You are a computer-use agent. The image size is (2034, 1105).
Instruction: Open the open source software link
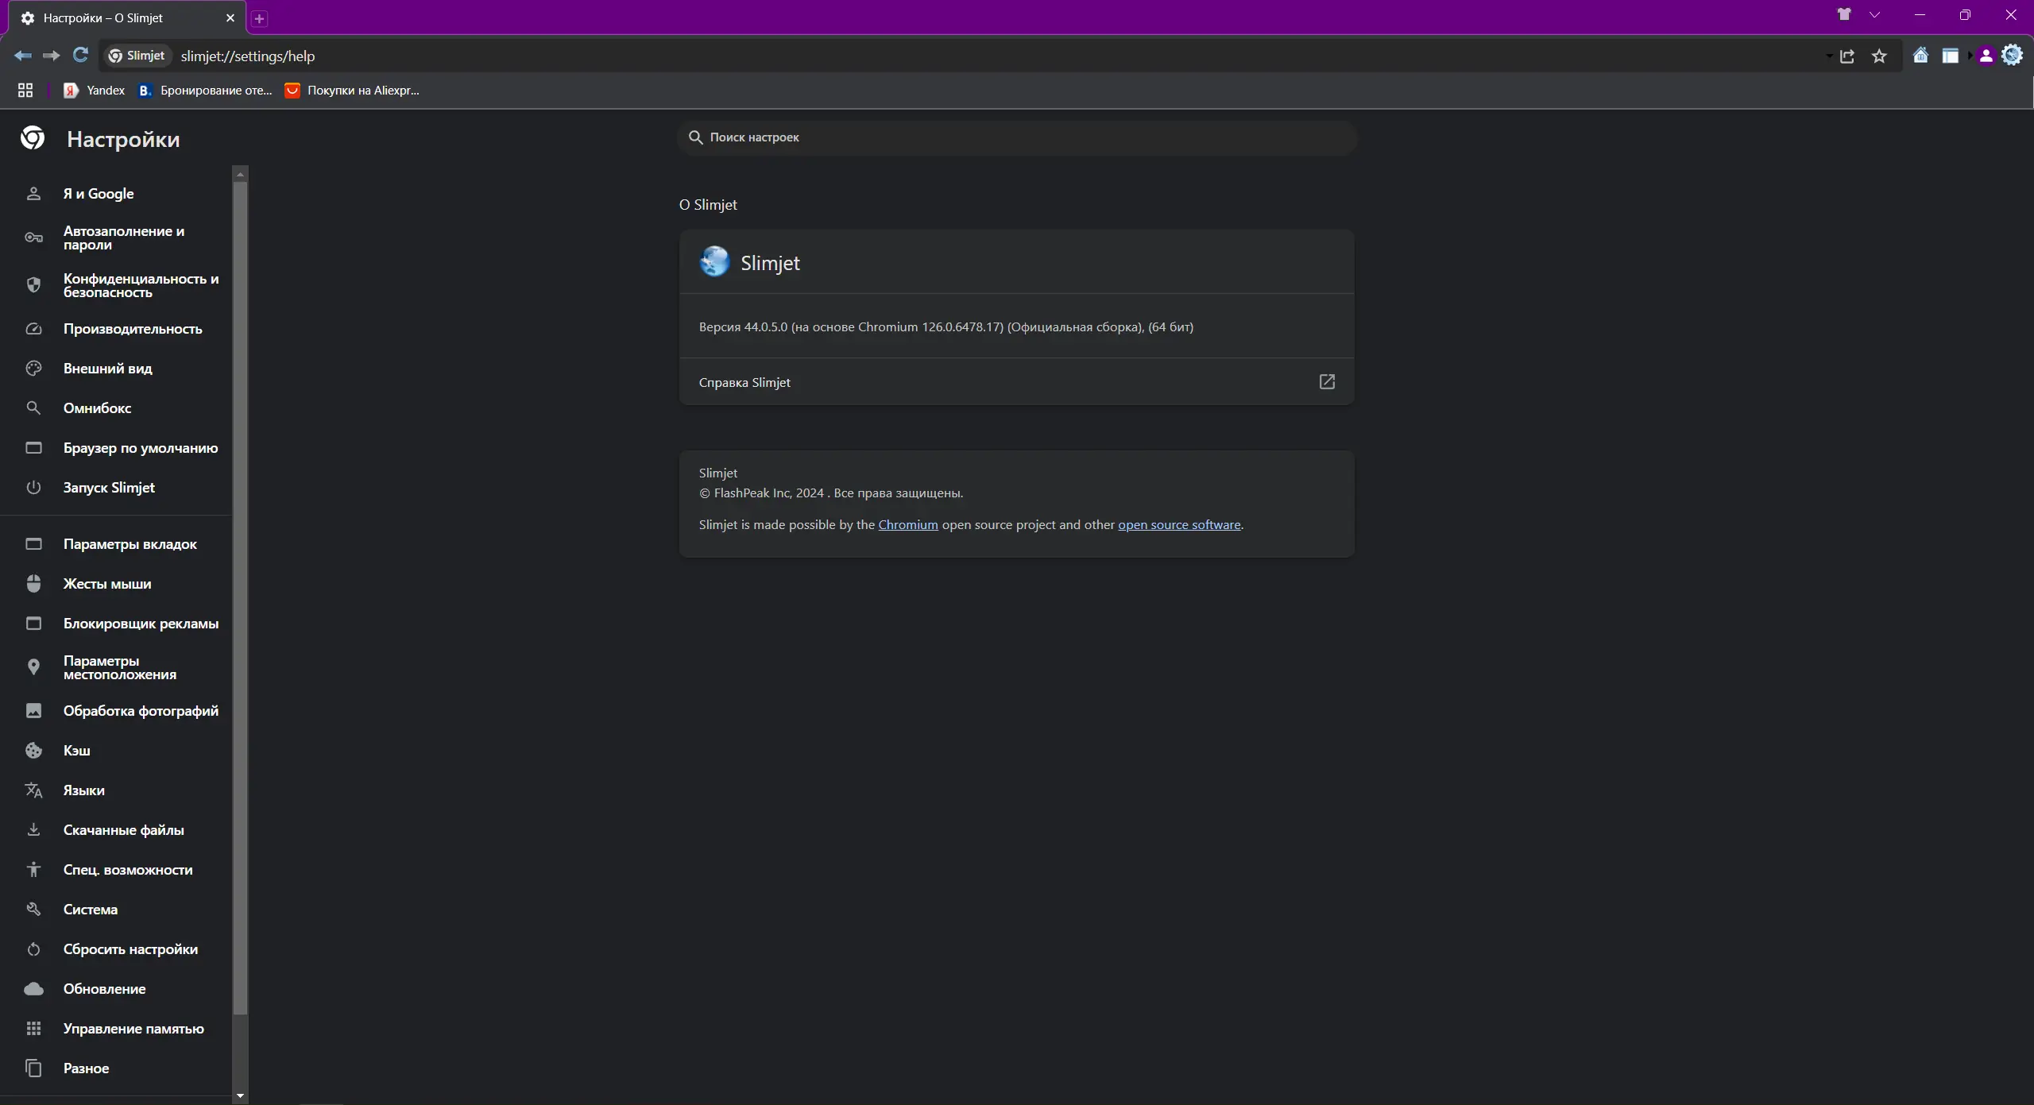coord(1178,525)
